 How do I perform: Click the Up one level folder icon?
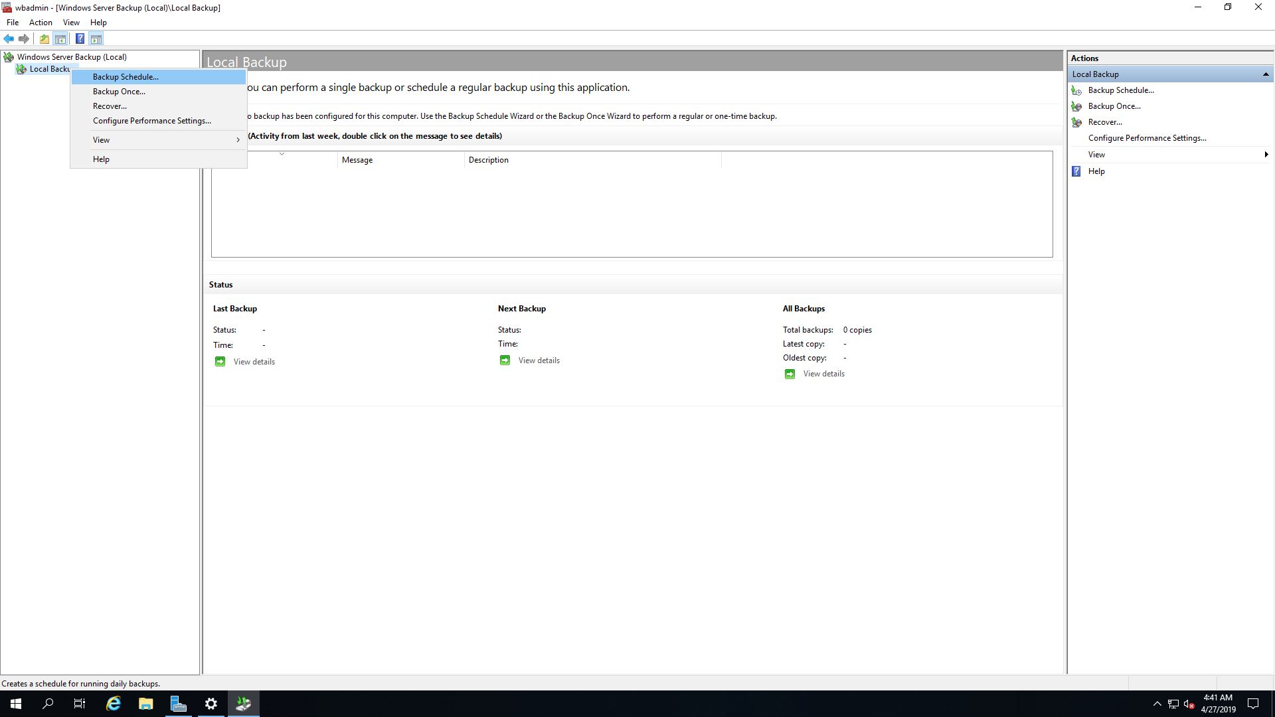click(44, 39)
